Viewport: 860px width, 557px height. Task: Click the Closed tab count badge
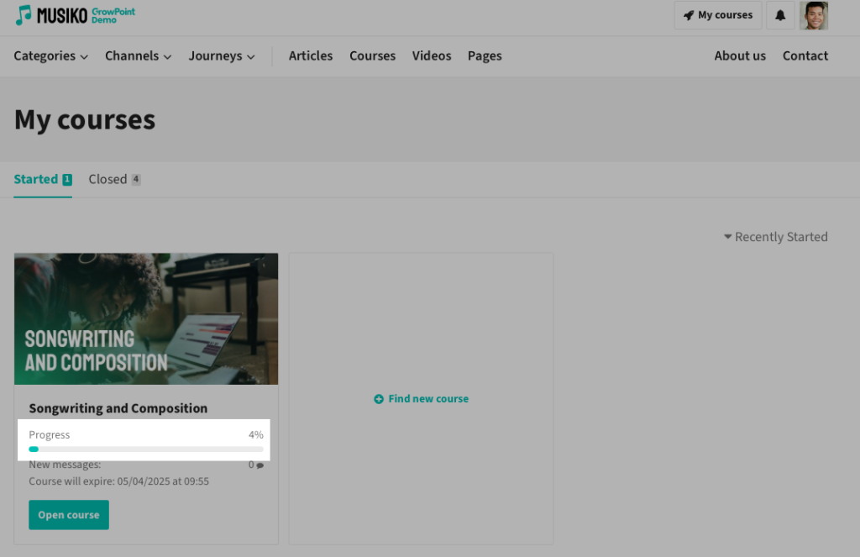tap(136, 180)
